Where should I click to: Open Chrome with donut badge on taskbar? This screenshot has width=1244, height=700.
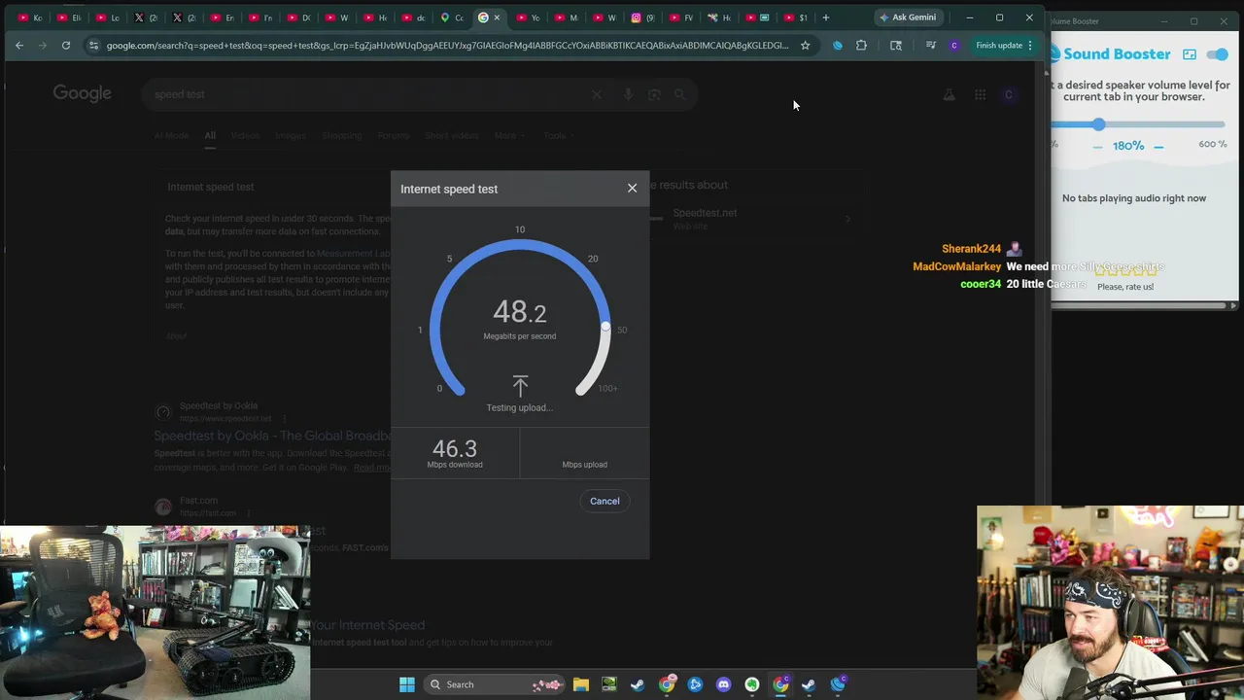pos(667,684)
